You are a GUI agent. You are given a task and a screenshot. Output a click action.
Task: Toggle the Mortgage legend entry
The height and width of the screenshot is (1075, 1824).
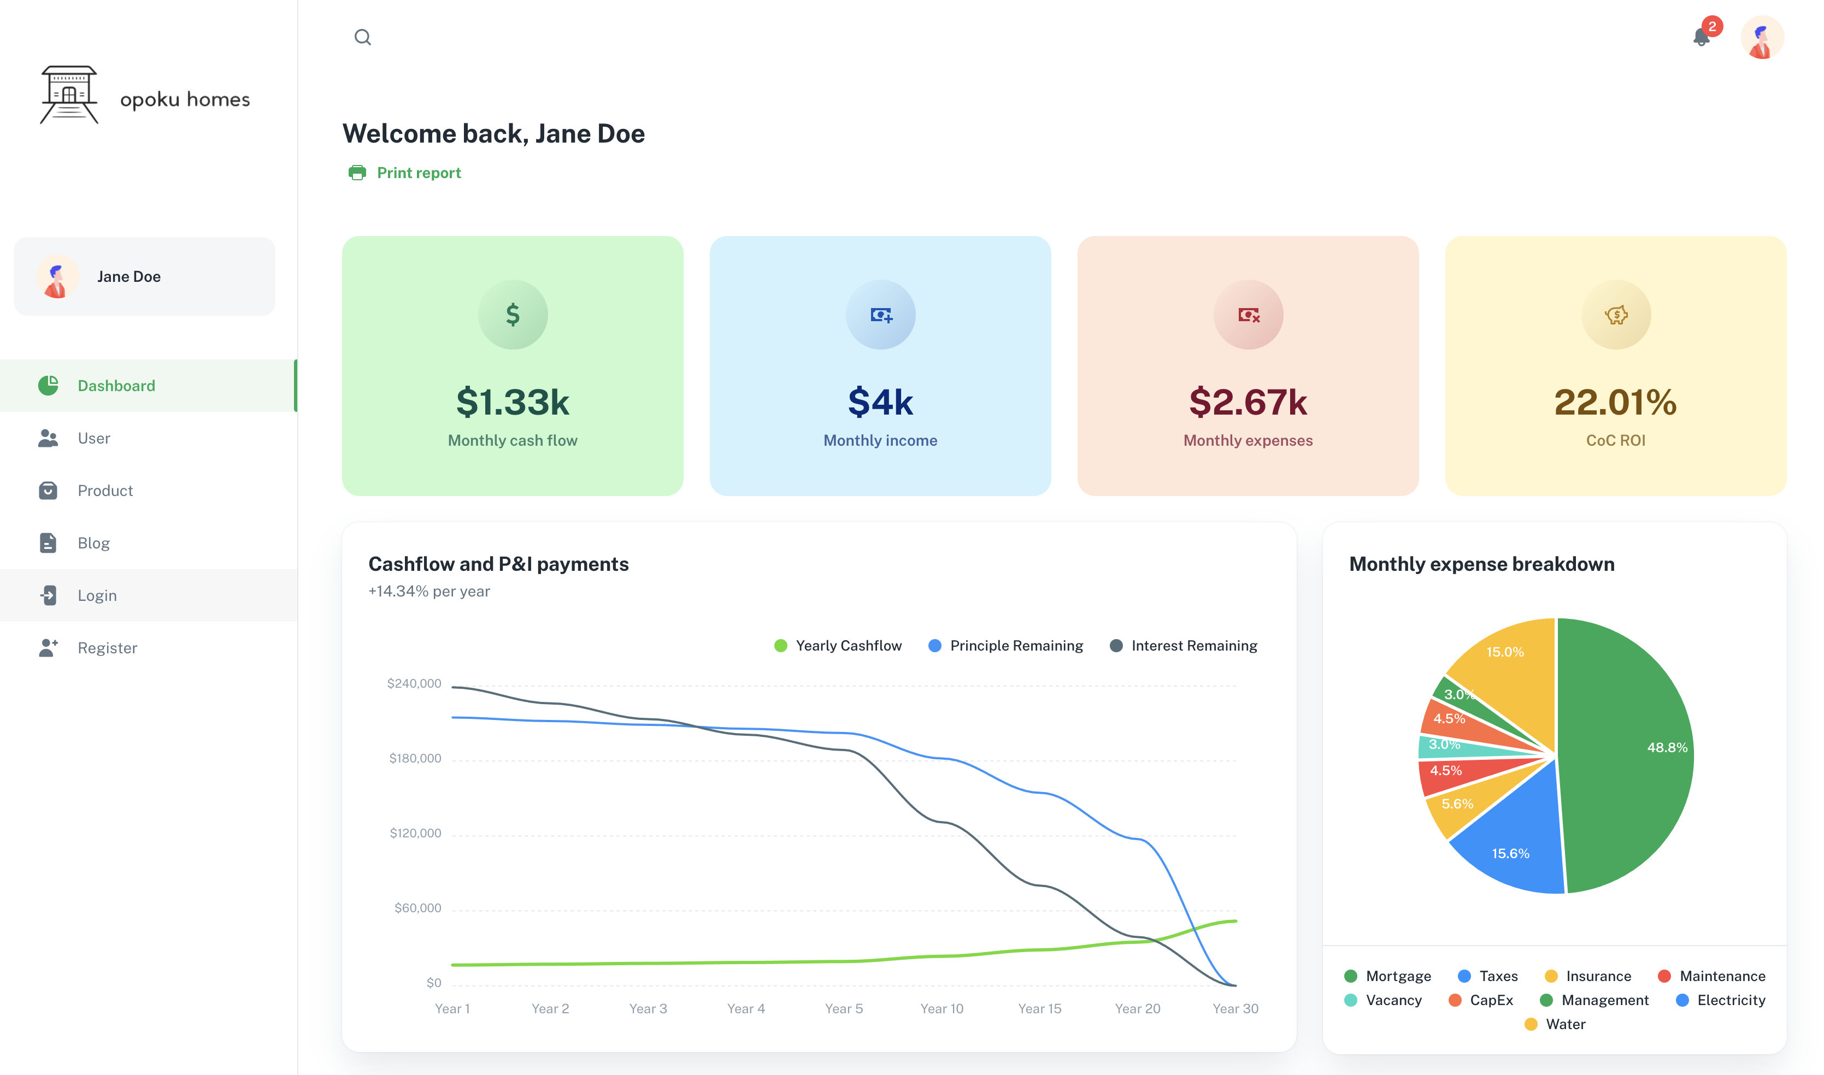[1388, 976]
